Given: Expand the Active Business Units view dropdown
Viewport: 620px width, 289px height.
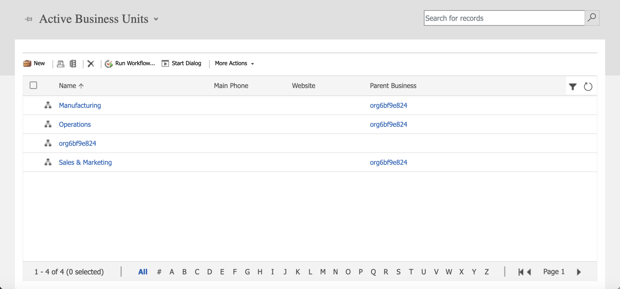Looking at the screenshot, I should click(156, 19).
